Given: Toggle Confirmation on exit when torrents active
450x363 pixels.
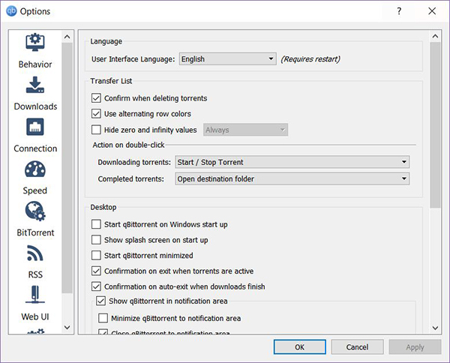Looking at the screenshot, I should (x=96, y=271).
